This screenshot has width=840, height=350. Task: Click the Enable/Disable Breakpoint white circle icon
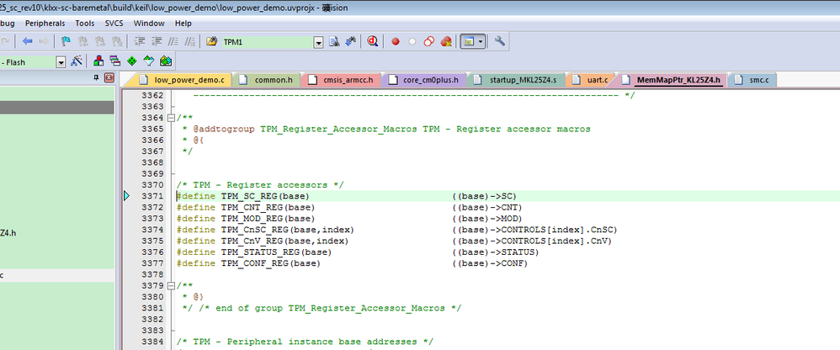pos(412,42)
